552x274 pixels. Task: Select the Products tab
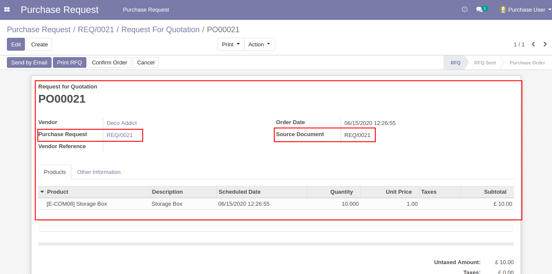point(55,172)
